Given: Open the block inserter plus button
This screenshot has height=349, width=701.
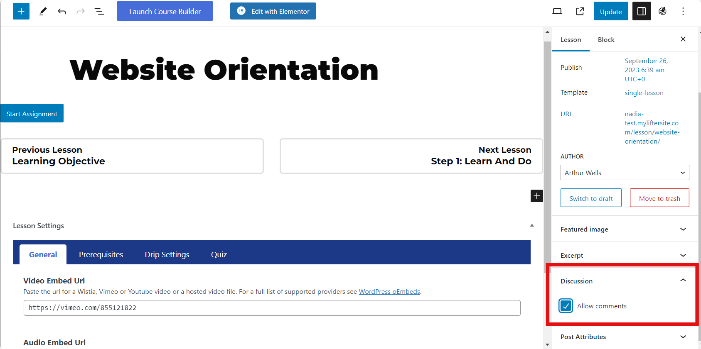Looking at the screenshot, I should tap(21, 11).
